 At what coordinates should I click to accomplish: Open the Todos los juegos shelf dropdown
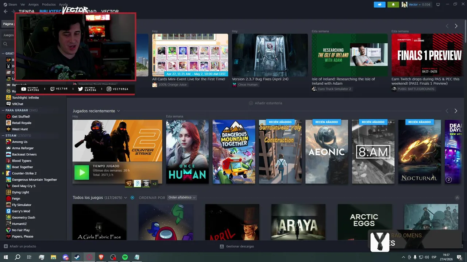[x=126, y=198]
